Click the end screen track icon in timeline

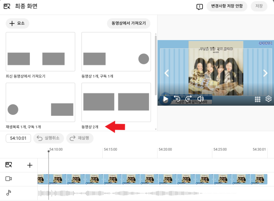[x=8, y=165]
